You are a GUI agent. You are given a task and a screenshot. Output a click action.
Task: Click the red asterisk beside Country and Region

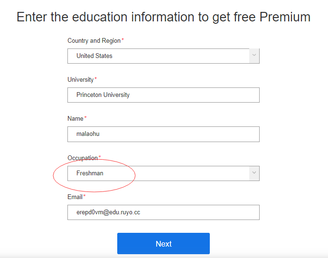(x=123, y=40)
